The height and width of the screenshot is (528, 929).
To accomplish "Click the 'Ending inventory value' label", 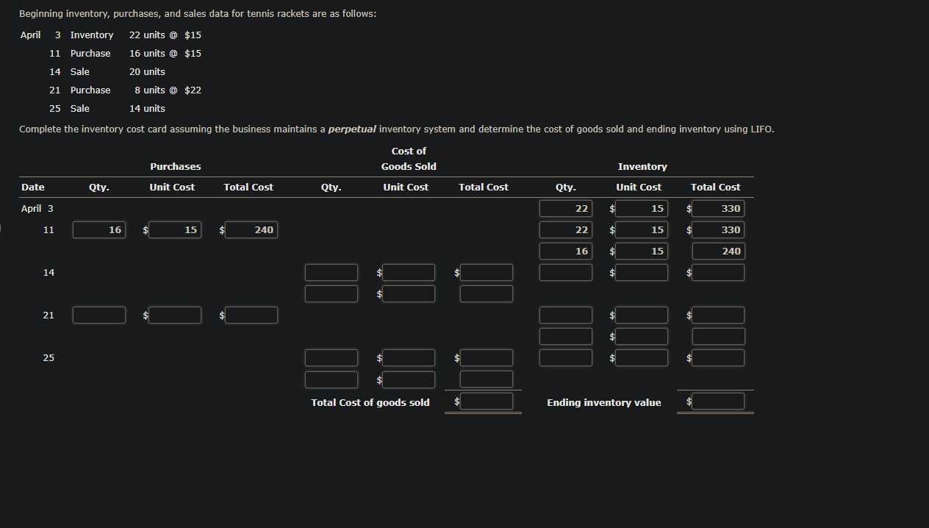I will [604, 403].
